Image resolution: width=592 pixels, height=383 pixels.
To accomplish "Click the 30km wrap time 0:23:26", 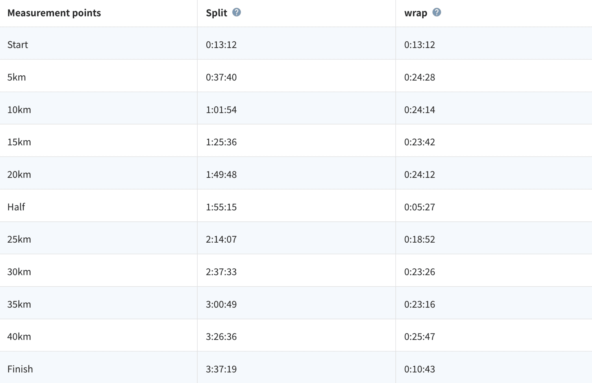I will tap(419, 272).
